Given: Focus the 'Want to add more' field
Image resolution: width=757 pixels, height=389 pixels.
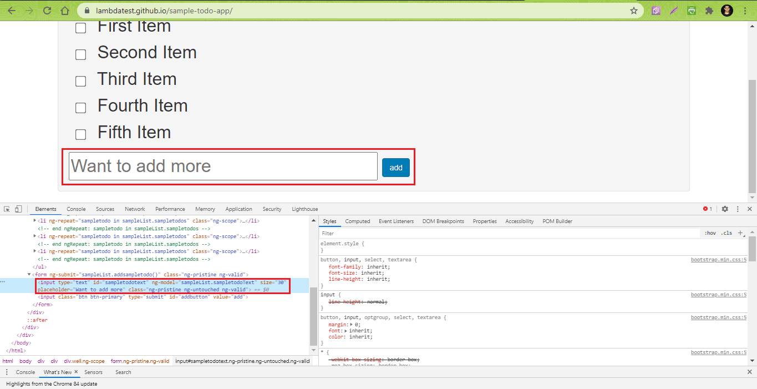Looking at the screenshot, I should pos(223,166).
